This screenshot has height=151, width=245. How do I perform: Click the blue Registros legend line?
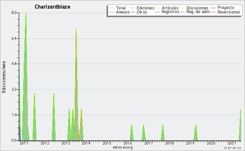[158, 12]
